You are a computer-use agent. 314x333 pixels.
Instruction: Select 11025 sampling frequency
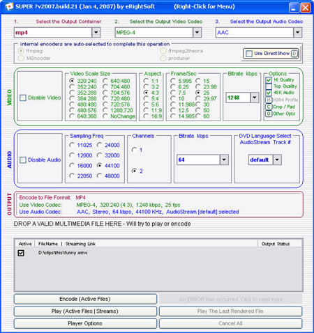[72, 145]
